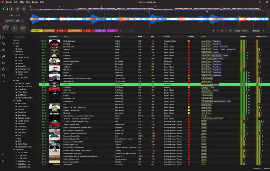
Task: Open the View menu
Action: 28,2
